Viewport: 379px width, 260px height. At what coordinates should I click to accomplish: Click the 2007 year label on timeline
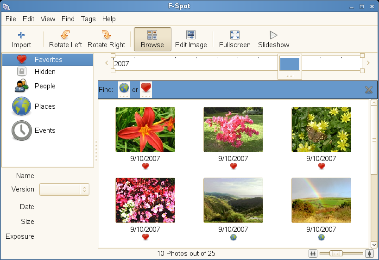click(121, 64)
